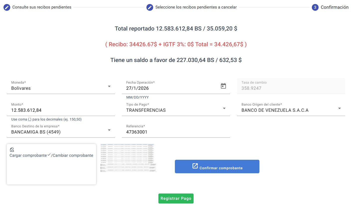Select the Confirmación step label
Screen dimensions: 351x214
coord(334,7)
